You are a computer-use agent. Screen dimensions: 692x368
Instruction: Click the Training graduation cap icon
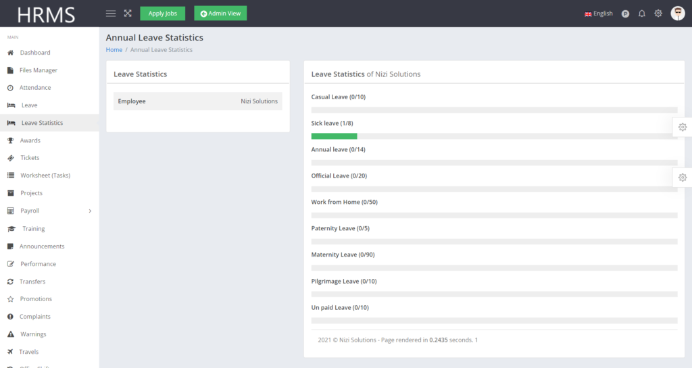coord(11,229)
